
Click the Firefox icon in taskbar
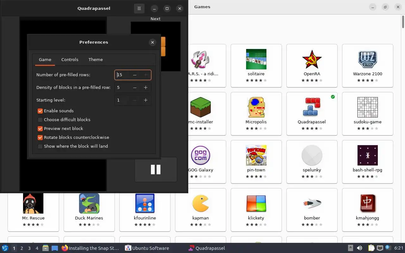(65, 248)
